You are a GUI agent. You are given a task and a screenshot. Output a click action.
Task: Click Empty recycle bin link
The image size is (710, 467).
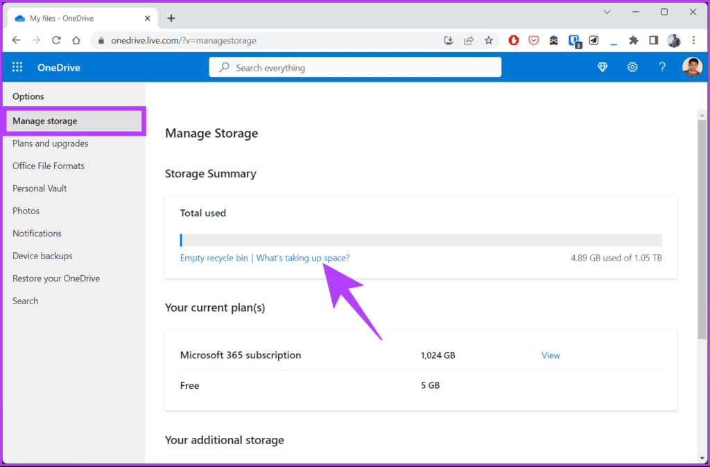214,258
